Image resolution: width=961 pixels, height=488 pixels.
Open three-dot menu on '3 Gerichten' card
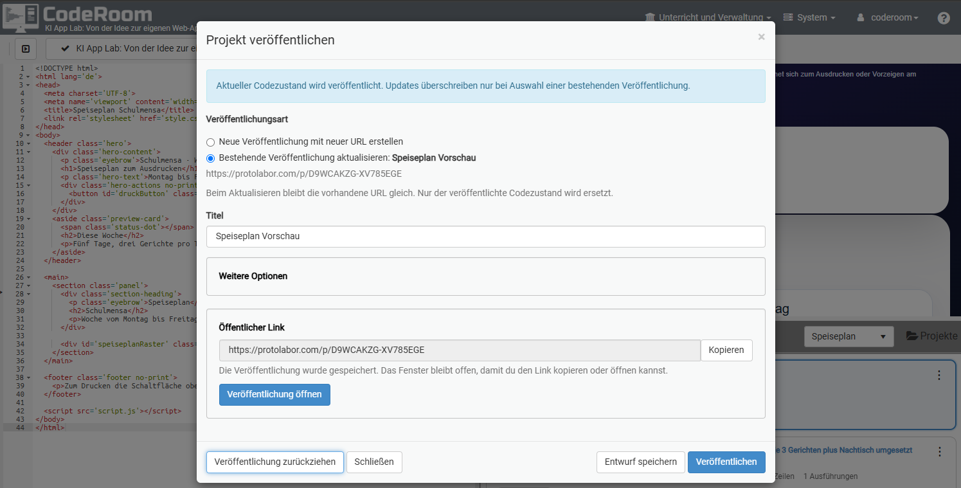point(939,451)
